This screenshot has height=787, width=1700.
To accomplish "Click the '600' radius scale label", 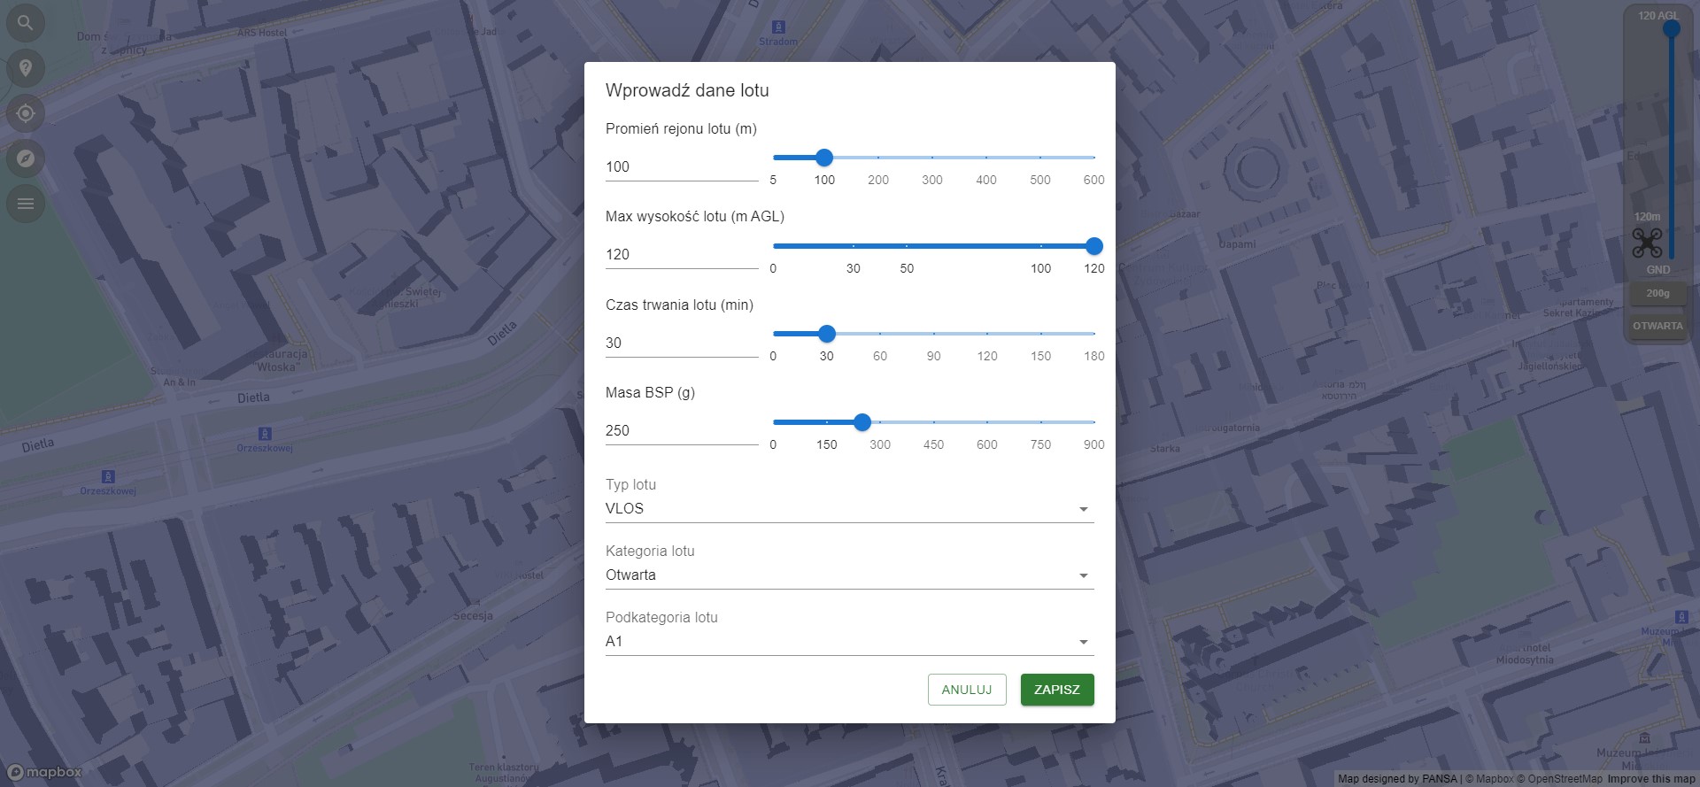I will (x=1093, y=180).
